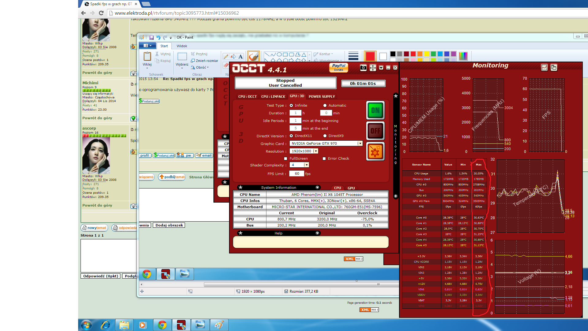Click the Paint taskbar icon

(219, 325)
